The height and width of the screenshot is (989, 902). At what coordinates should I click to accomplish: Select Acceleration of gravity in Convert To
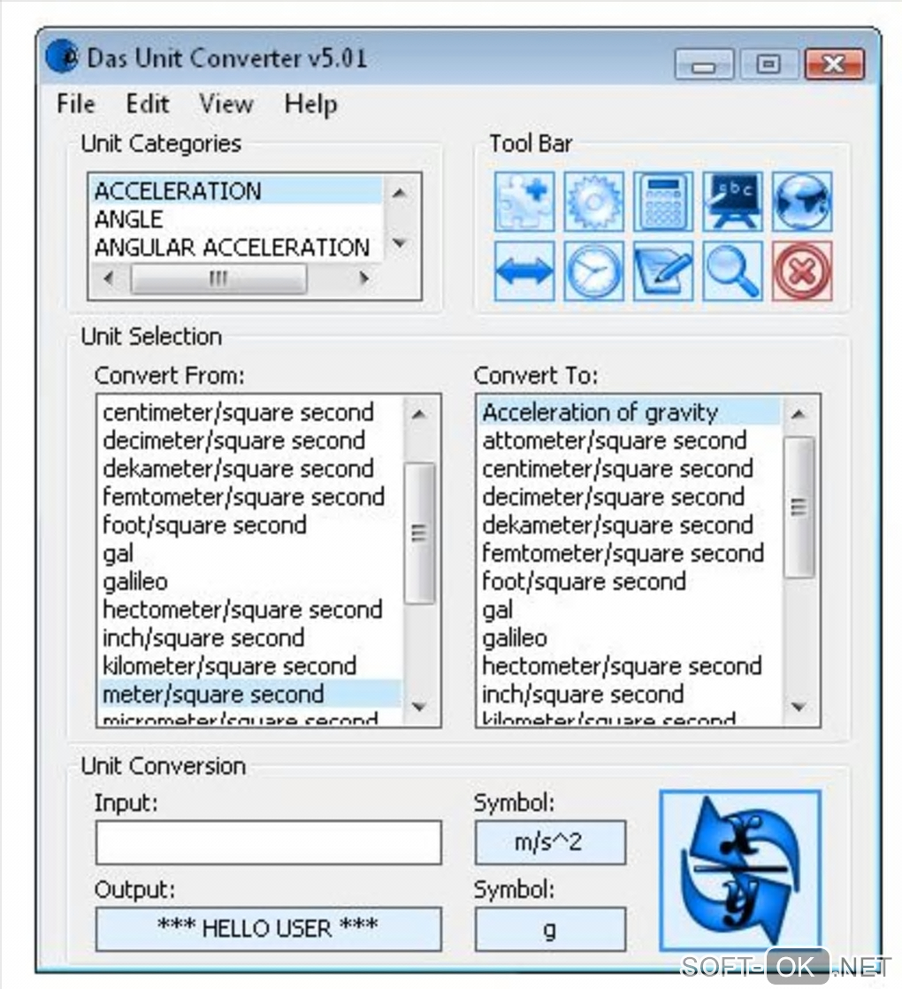[x=629, y=412]
